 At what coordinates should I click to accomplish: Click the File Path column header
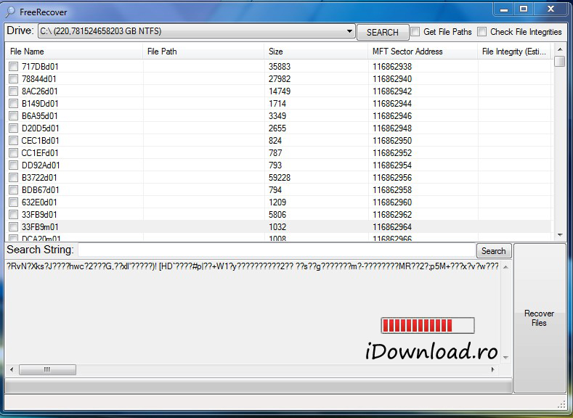point(203,52)
